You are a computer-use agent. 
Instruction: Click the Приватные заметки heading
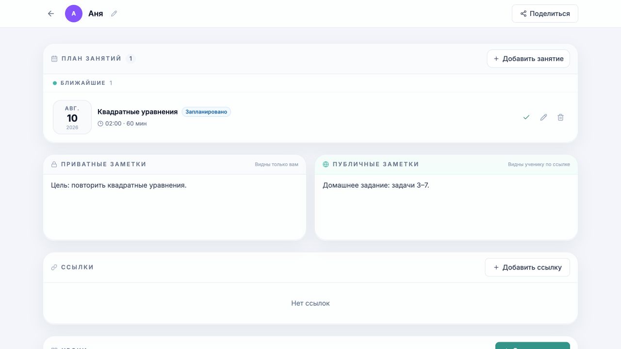[104, 164]
